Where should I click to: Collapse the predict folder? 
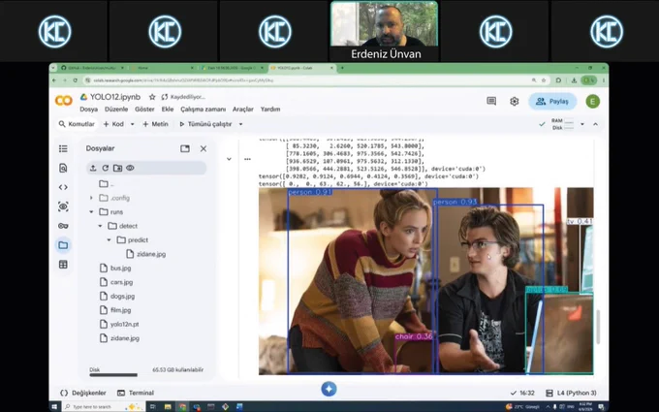[x=109, y=240]
